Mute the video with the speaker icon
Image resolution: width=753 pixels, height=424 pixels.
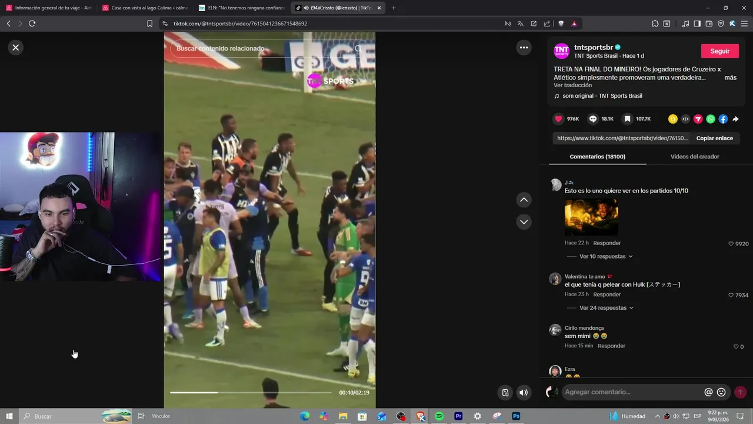click(x=524, y=393)
